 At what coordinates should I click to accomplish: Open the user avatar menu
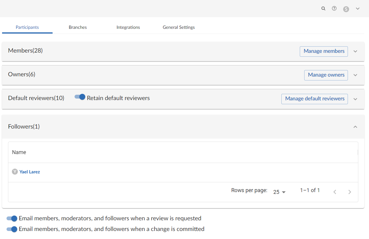346,9
